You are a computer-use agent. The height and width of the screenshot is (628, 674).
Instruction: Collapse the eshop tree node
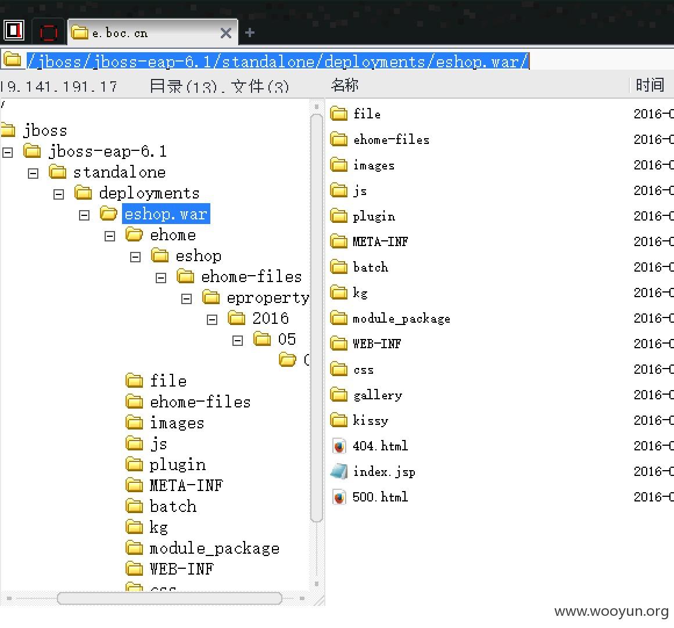135,257
